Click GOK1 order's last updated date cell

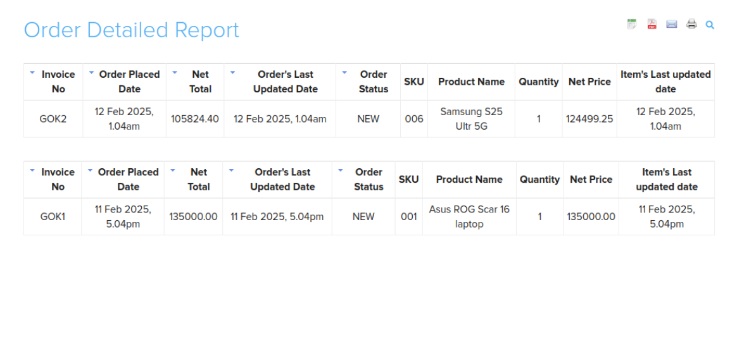(277, 216)
